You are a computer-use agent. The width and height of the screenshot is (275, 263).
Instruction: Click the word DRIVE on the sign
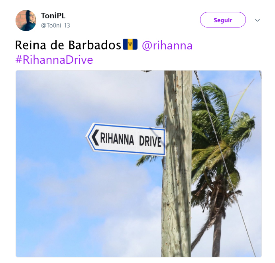tap(150, 141)
